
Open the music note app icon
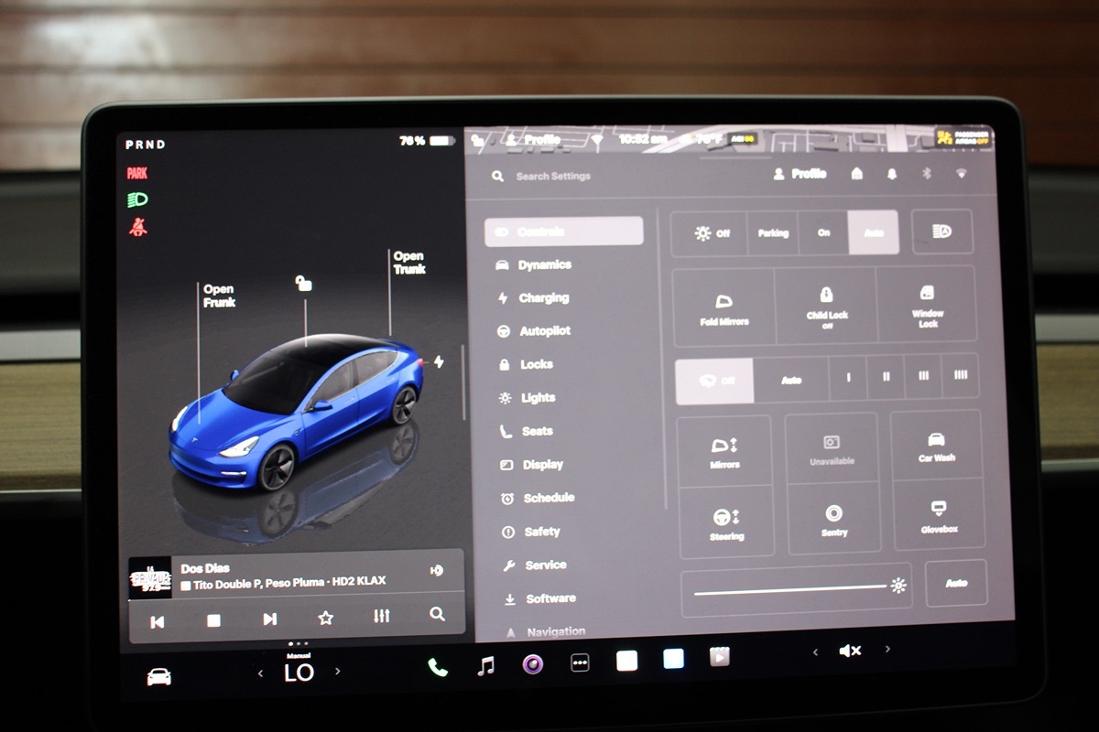[486, 666]
